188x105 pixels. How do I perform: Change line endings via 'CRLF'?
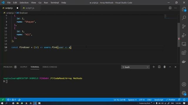pyautogui.click(x=149, y=100)
